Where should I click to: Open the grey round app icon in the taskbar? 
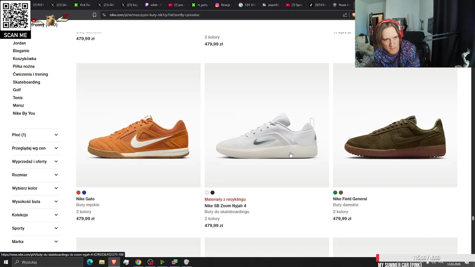(x=186, y=262)
